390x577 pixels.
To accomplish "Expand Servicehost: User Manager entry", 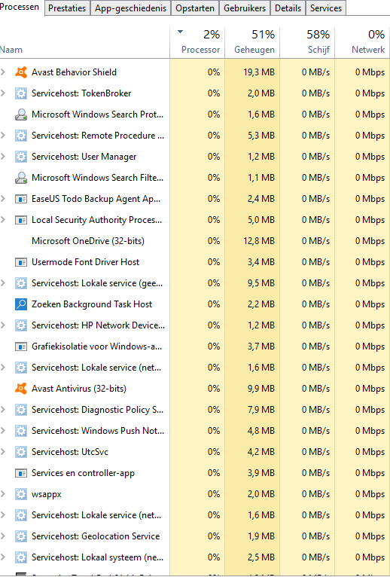I will coord(3,157).
